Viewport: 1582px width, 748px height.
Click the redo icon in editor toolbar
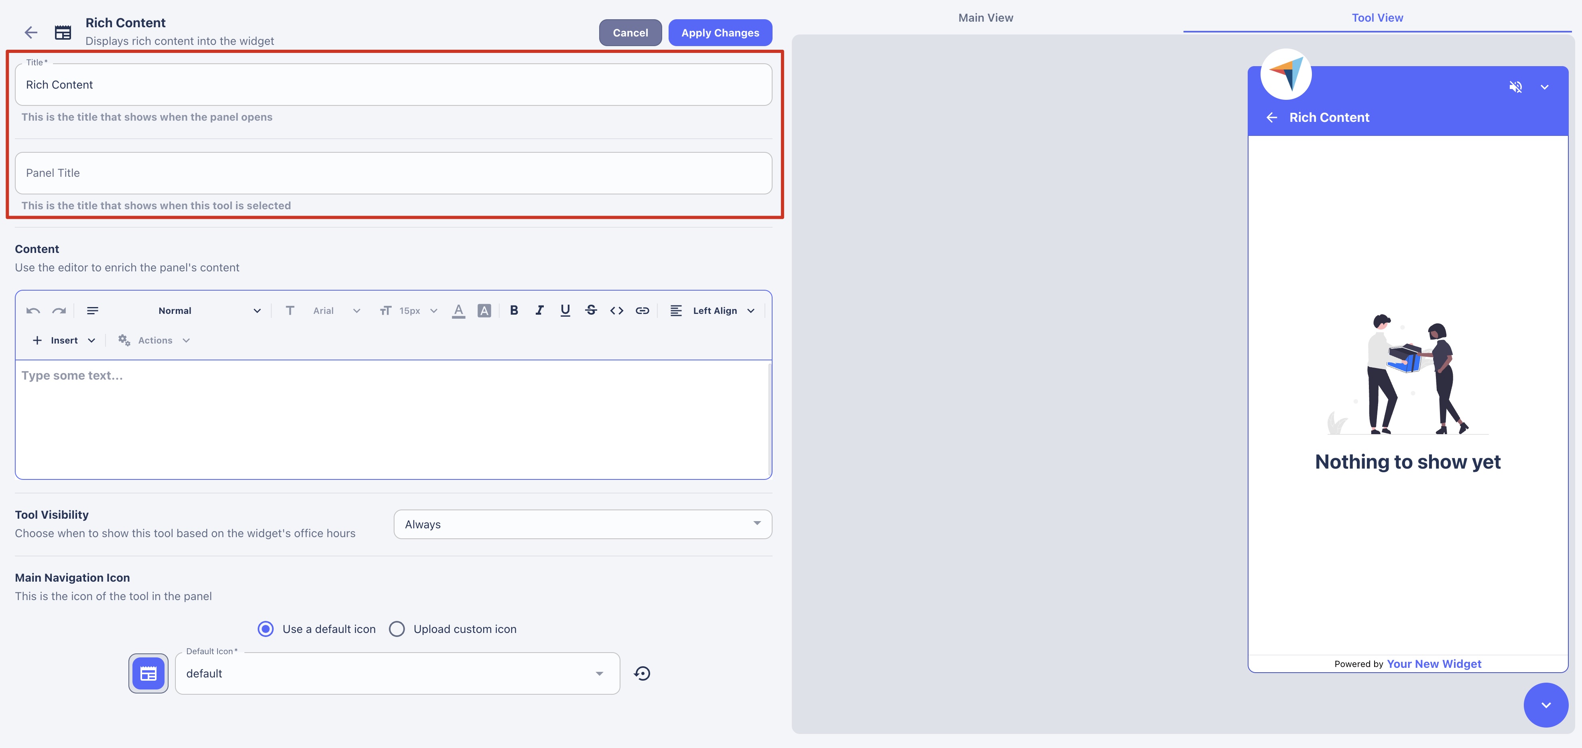(x=59, y=311)
